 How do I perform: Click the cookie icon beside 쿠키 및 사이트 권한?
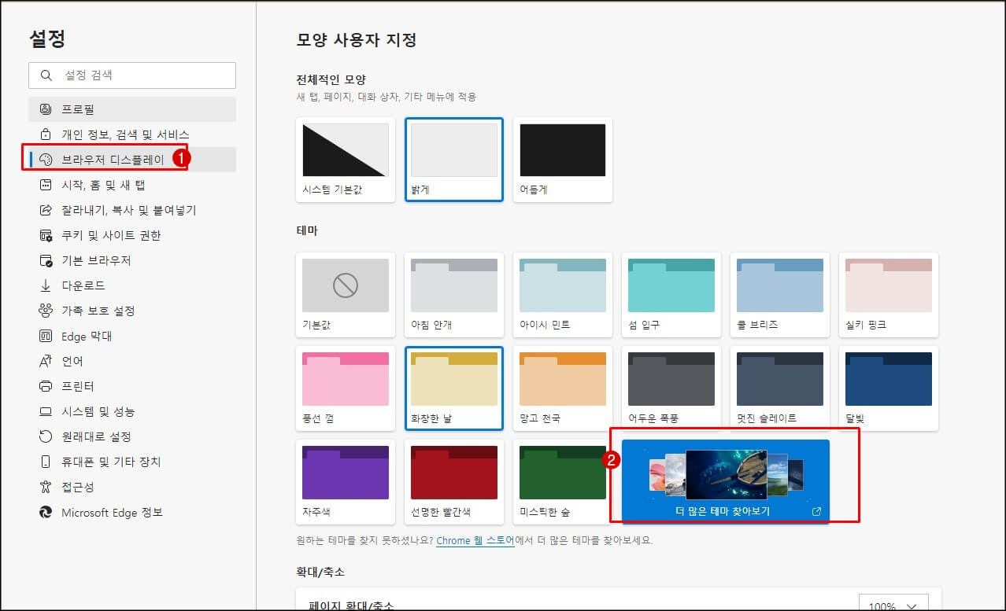point(46,235)
